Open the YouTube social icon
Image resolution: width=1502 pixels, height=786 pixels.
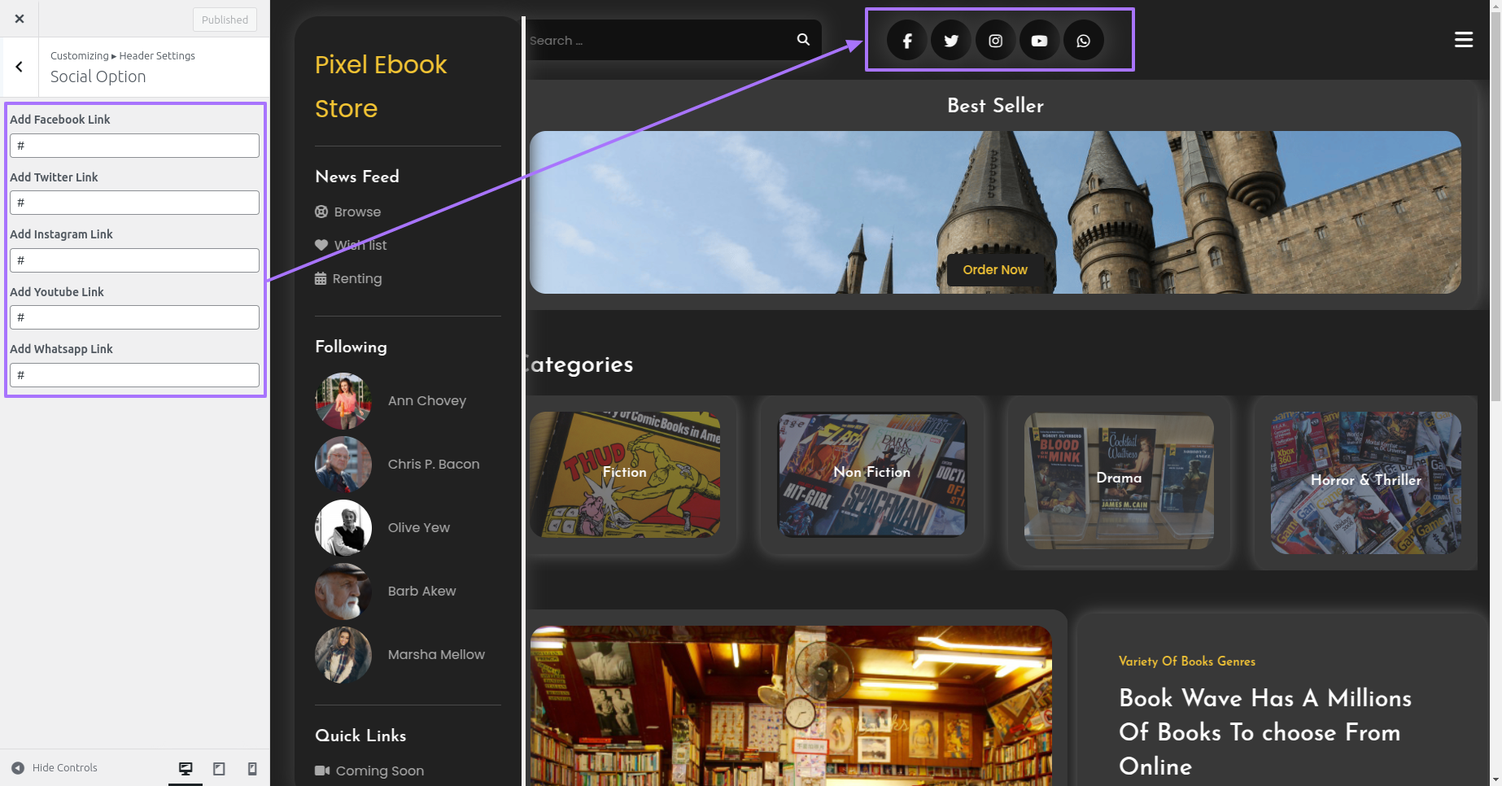pyautogui.click(x=1039, y=41)
